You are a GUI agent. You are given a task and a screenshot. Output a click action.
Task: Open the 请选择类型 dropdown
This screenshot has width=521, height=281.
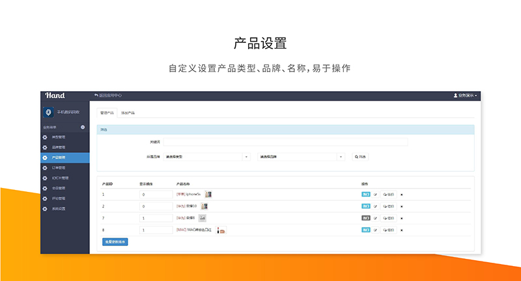point(206,157)
